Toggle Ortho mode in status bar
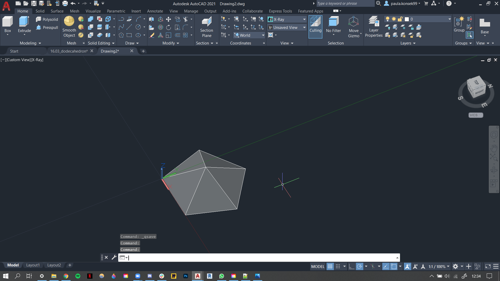500x281 pixels. [351, 266]
